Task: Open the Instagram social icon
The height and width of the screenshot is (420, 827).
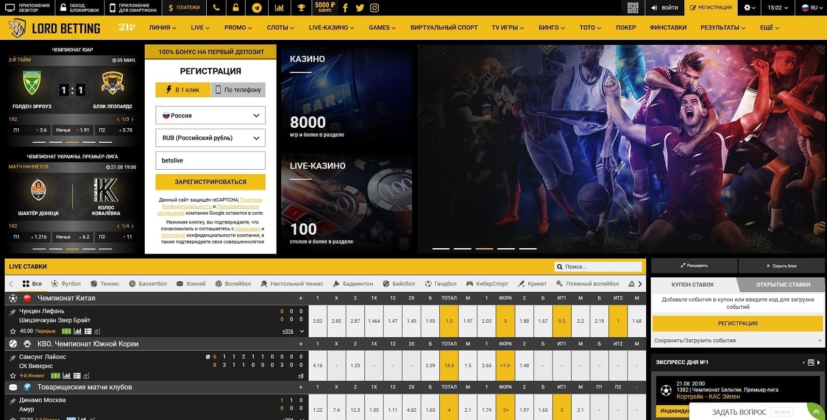Action: [375, 8]
